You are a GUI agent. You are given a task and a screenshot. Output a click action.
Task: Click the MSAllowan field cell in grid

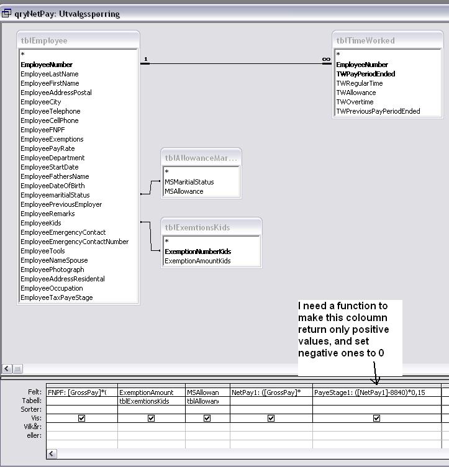(x=207, y=392)
